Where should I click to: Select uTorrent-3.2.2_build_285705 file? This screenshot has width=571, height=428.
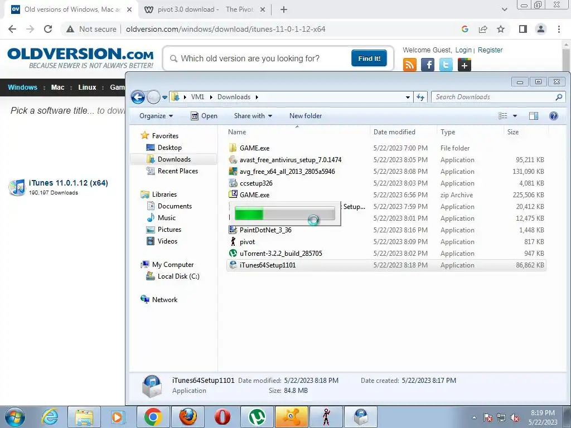(x=386, y=254)
